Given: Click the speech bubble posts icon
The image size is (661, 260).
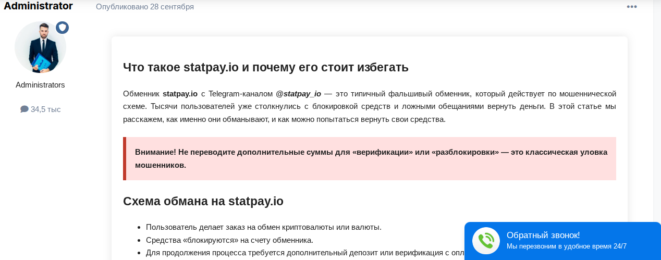Looking at the screenshot, I should click(x=24, y=109).
